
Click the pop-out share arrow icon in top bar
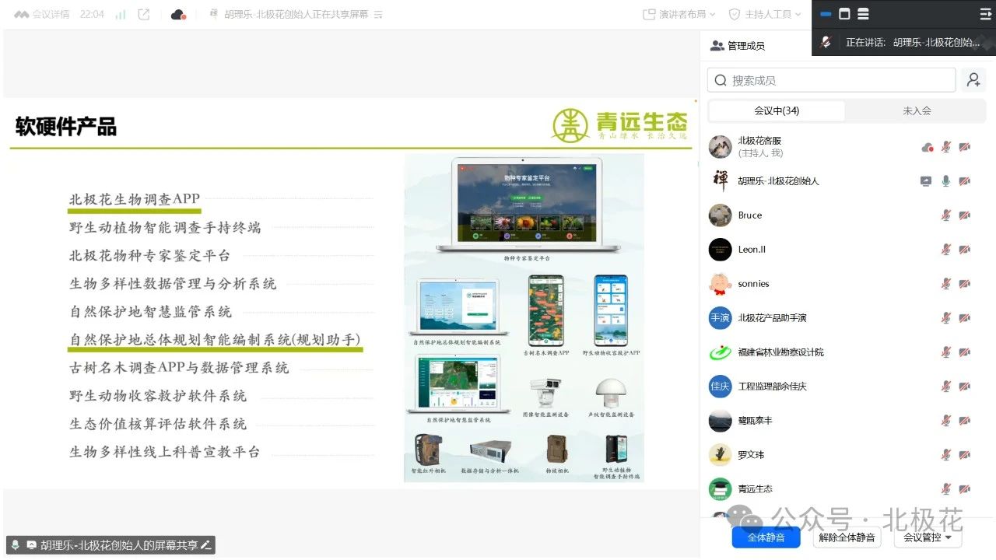143,14
